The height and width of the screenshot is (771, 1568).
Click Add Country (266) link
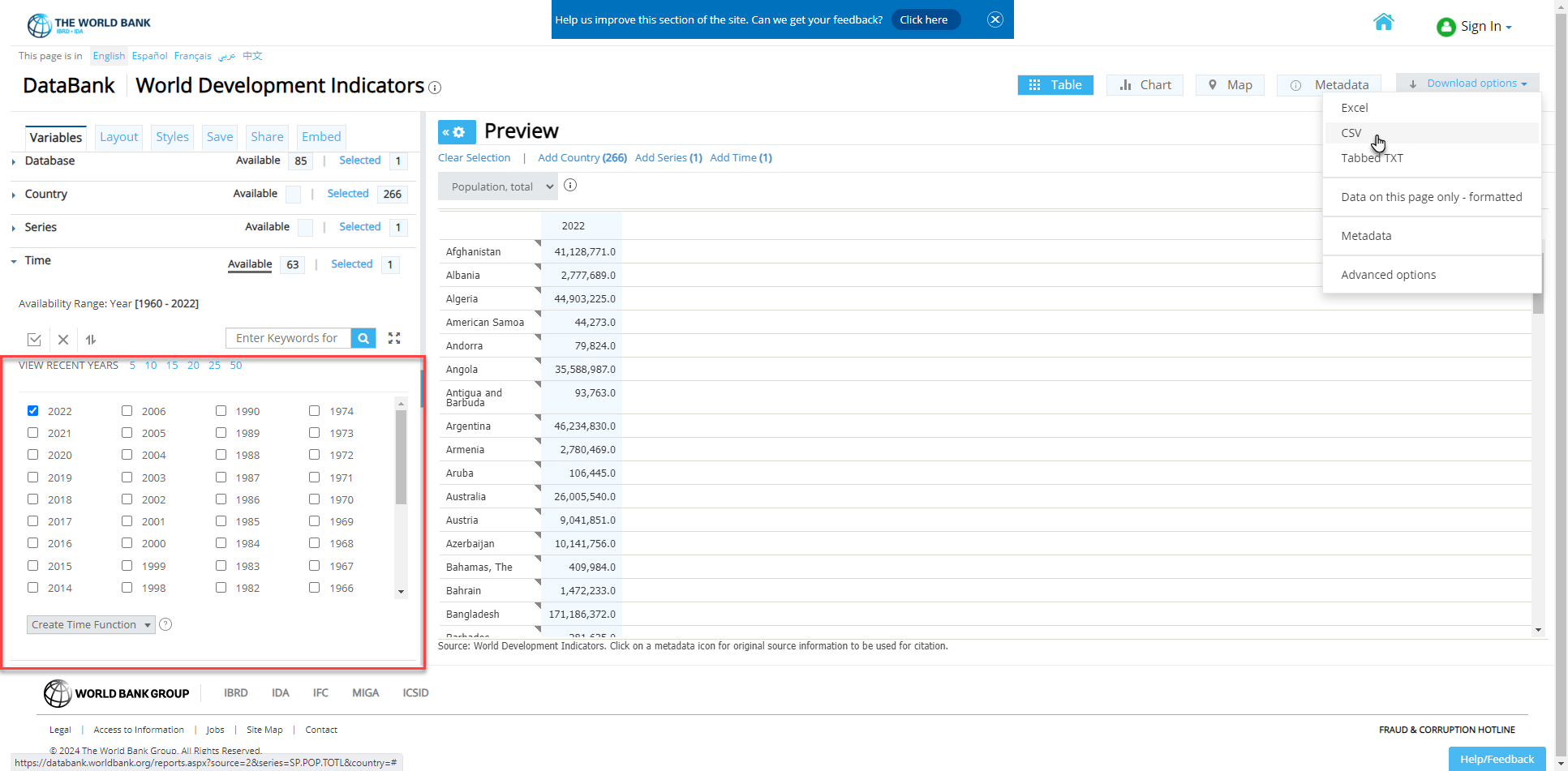582,158
